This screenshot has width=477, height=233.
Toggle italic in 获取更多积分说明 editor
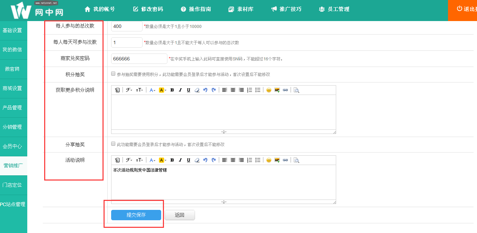point(180,90)
